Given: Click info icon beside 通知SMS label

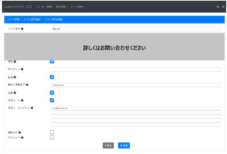Looking at the screenshot, I should [20, 132].
